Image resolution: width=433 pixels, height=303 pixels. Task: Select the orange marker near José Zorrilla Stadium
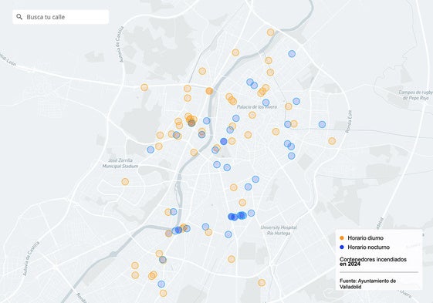(x=125, y=182)
